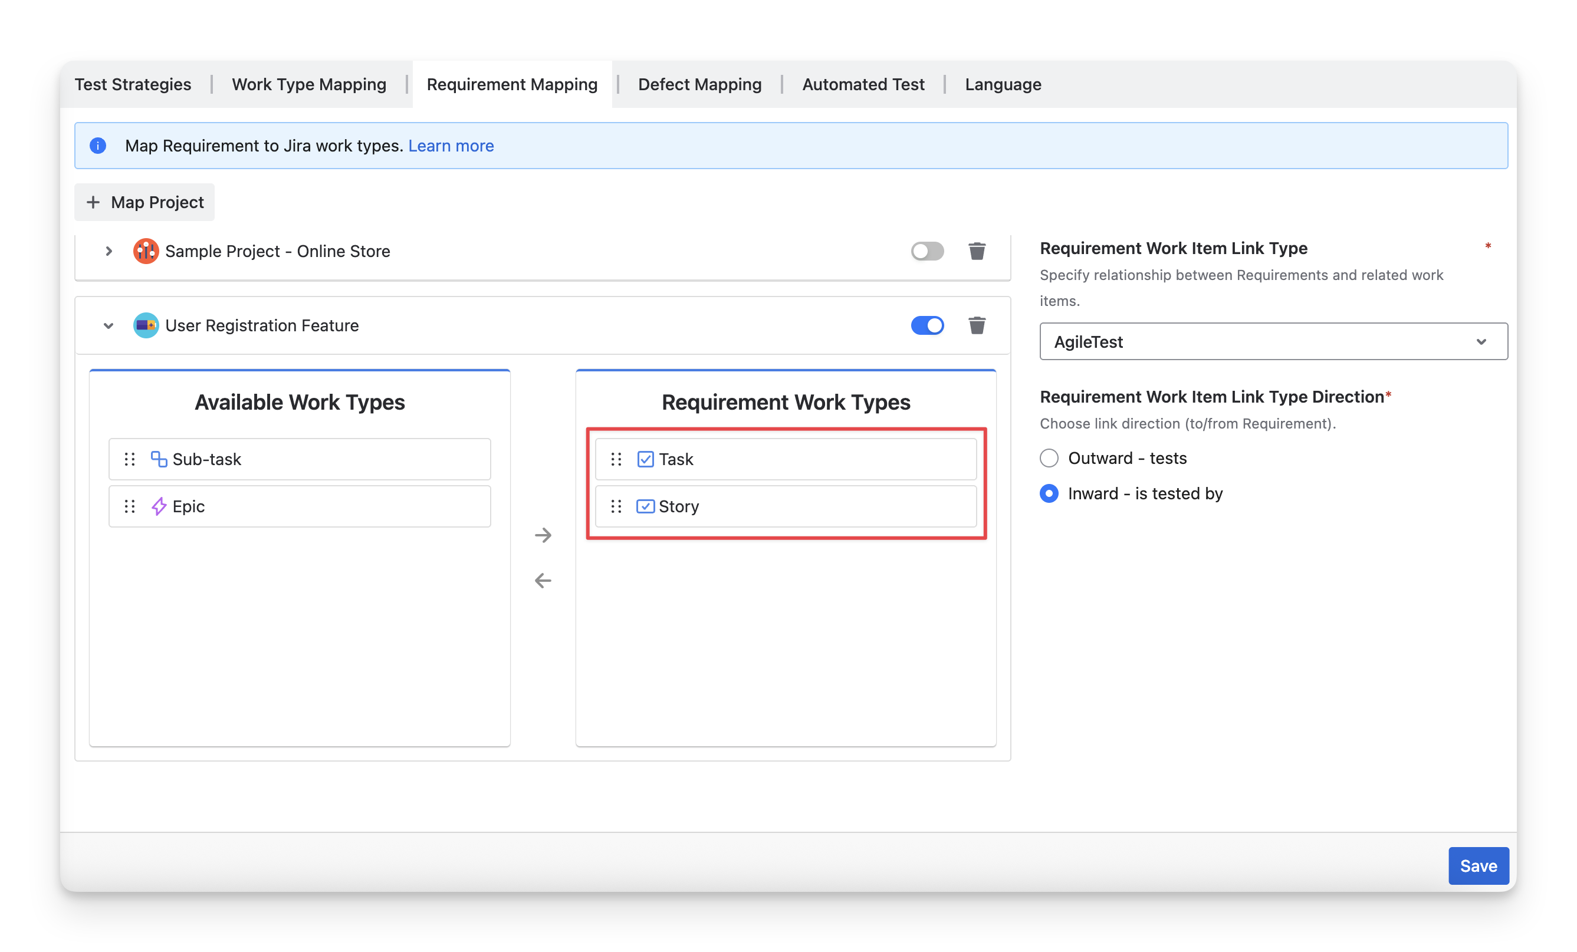Switch to the Defect Mapping tab
Screen dimensions: 1577x952
click(x=699, y=84)
